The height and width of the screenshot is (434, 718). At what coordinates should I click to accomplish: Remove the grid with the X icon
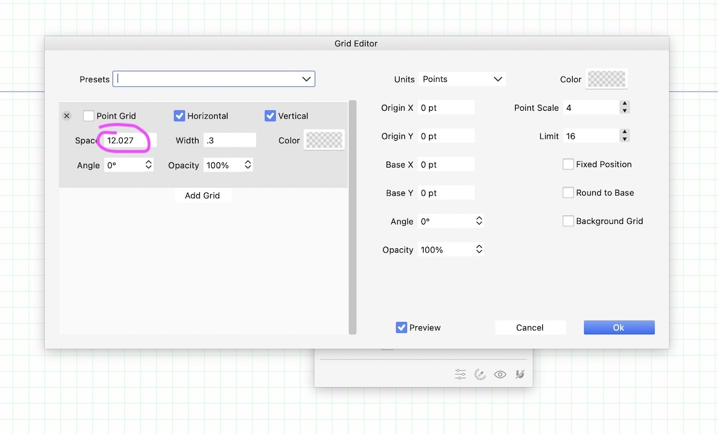pyautogui.click(x=66, y=116)
